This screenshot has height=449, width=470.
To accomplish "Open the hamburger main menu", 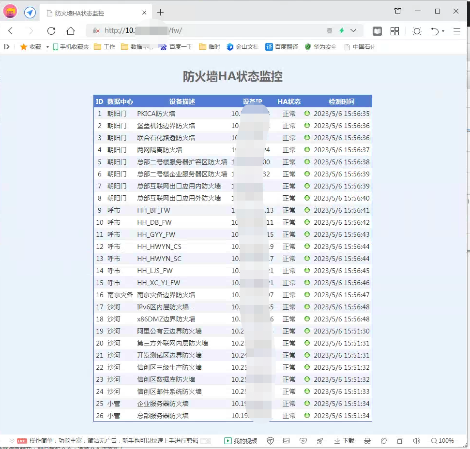I will (x=457, y=31).
